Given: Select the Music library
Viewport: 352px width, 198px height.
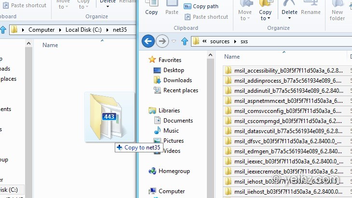Looking at the screenshot, I should [x=172, y=131].
